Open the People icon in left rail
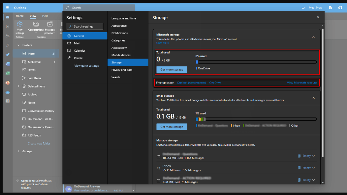 (x=8, y=36)
